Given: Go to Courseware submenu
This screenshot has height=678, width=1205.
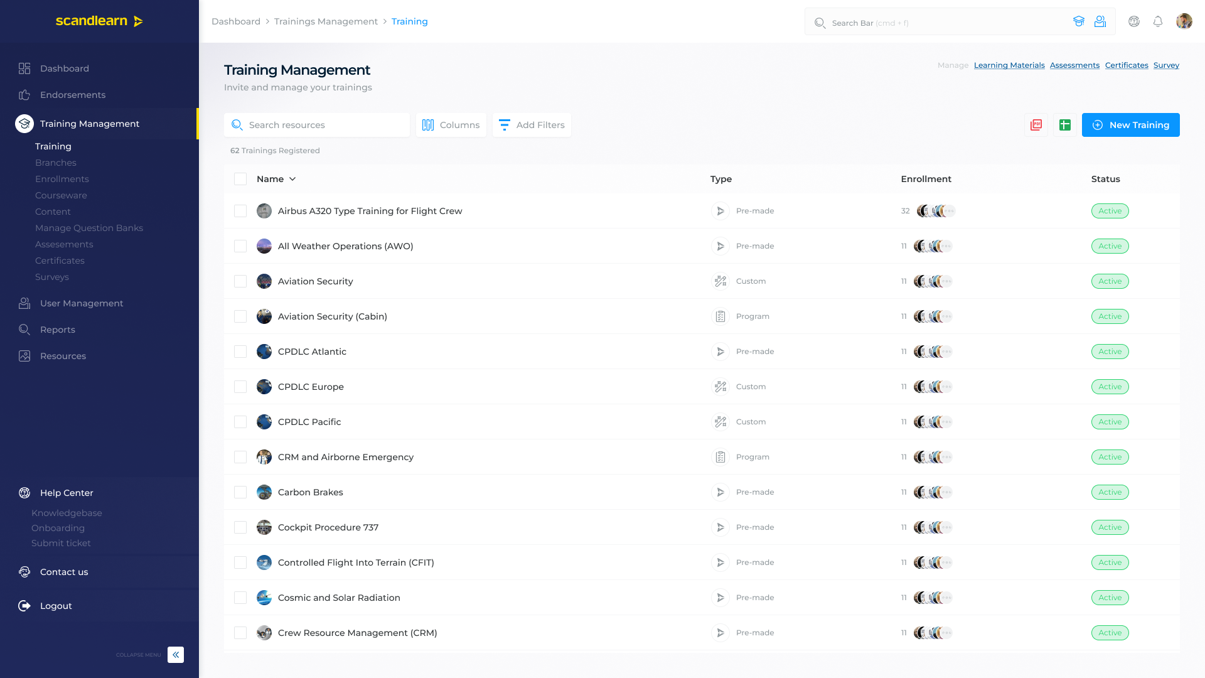Looking at the screenshot, I should pyautogui.click(x=61, y=195).
